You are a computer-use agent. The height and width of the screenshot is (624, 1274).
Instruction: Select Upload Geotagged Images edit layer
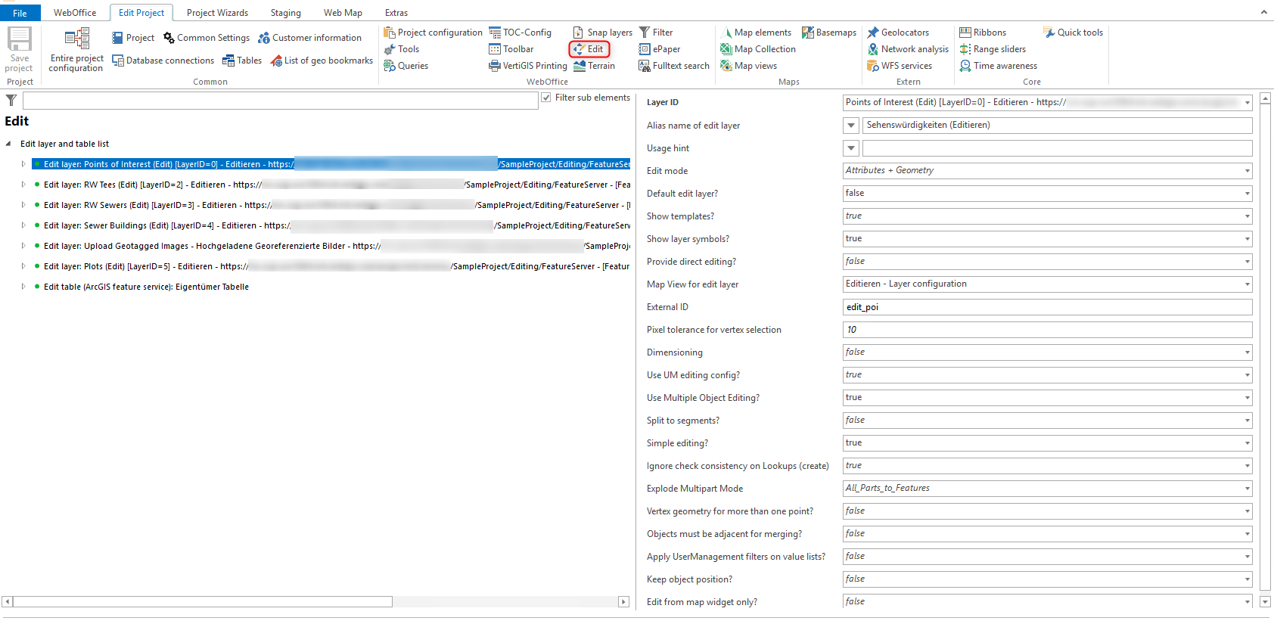pos(331,246)
